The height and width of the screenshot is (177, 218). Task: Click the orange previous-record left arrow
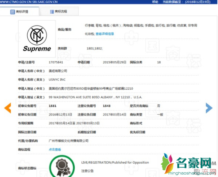point(7,107)
